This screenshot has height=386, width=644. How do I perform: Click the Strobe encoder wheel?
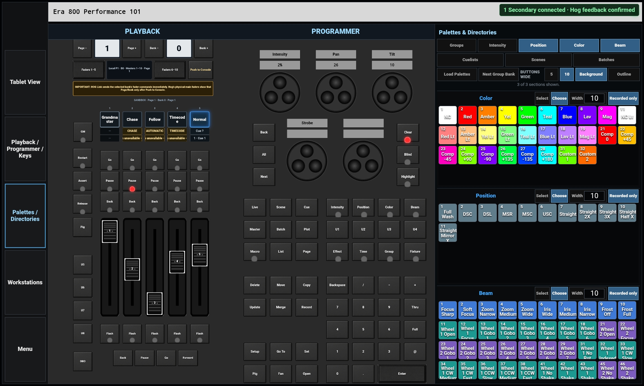[307, 161]
